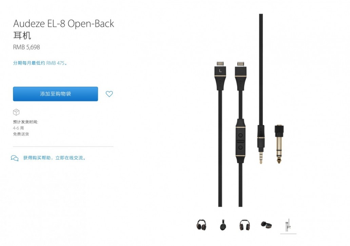350x246 pixels.
Task: Click the gold 6.35mm adapter plug image
Action: coord(279,144)
